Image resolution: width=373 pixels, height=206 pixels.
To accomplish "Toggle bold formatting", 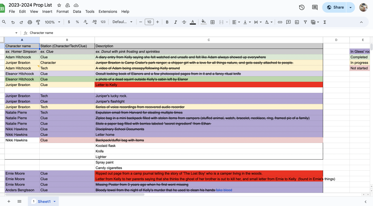I will tap(167, 22).
